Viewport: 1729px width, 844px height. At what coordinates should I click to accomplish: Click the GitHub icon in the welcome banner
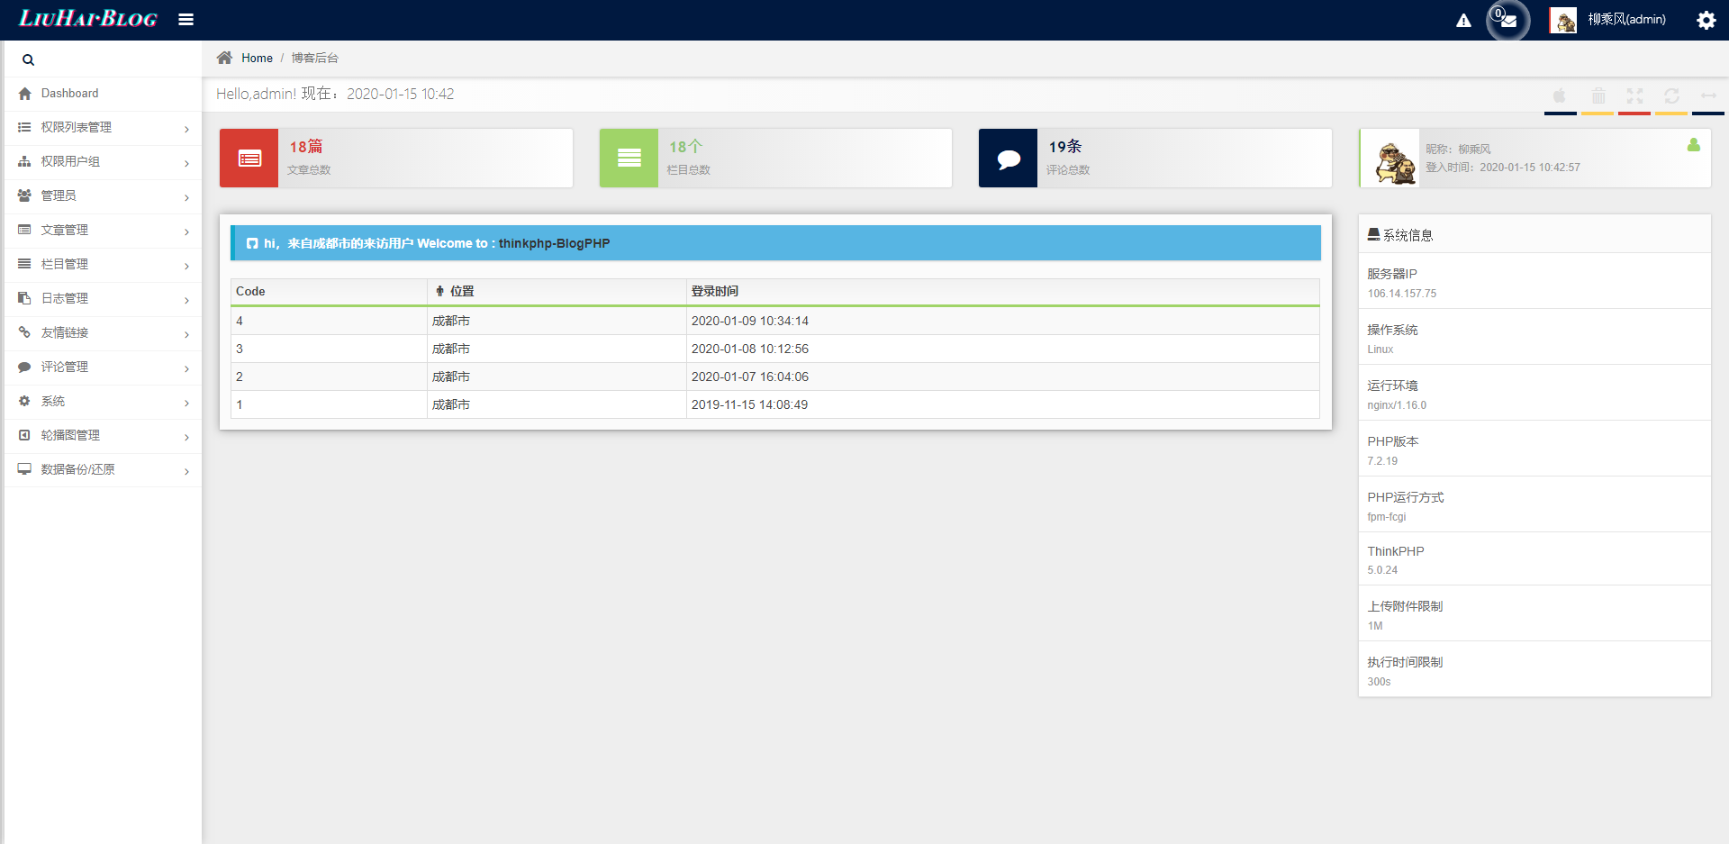click(x=252, y=244)
